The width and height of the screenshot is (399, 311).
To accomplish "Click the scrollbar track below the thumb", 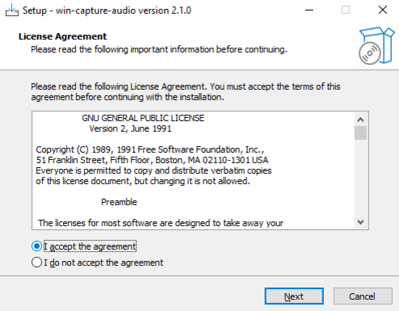I will [x=360, y=178].
